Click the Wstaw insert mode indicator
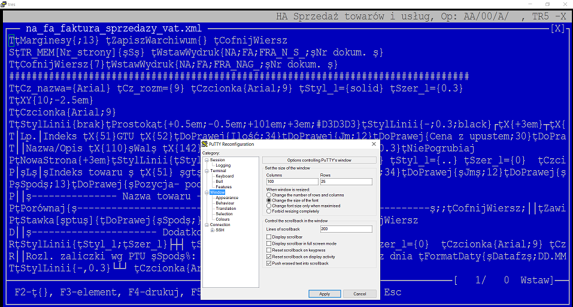Screen dimensions: 573x307 534,280
